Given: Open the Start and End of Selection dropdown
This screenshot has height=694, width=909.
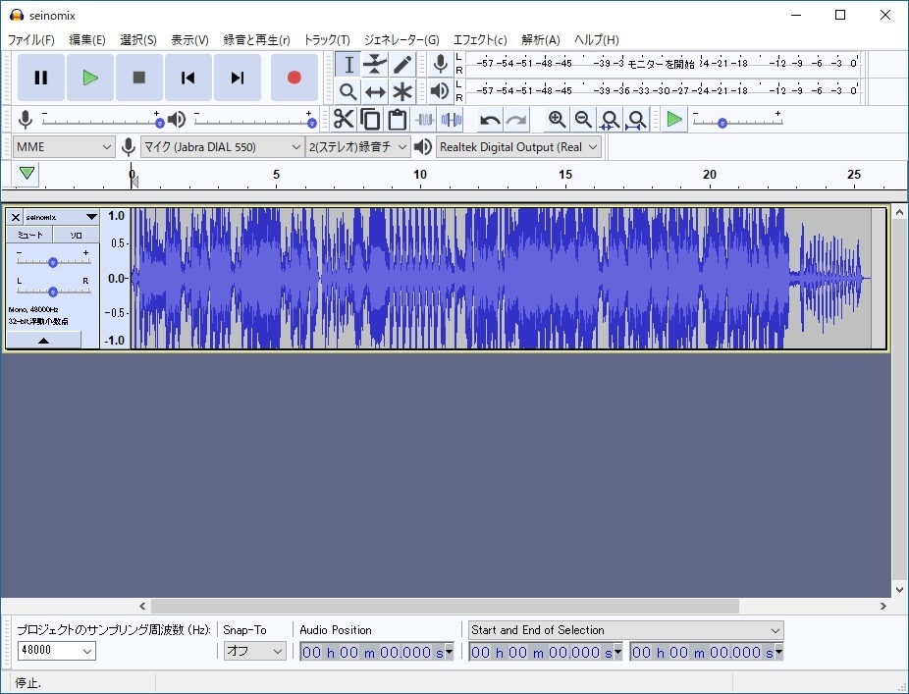Looking at the screenshot, I should point(625,630).
